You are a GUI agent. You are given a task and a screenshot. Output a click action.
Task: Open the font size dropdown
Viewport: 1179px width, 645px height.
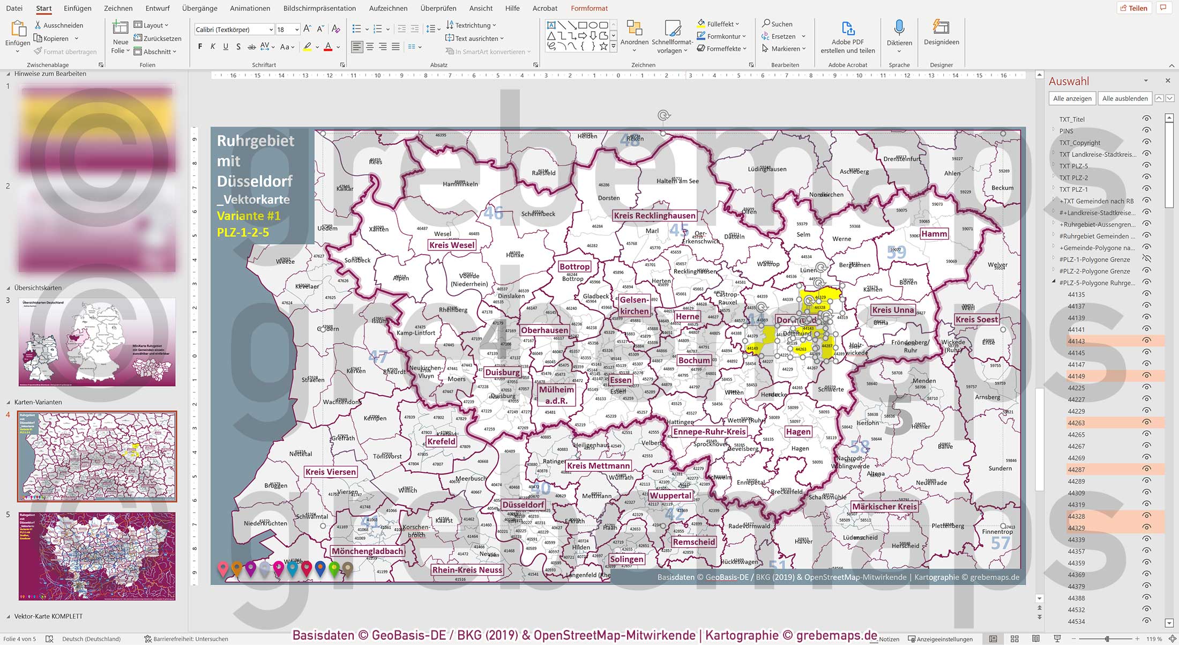pos(297,29)
